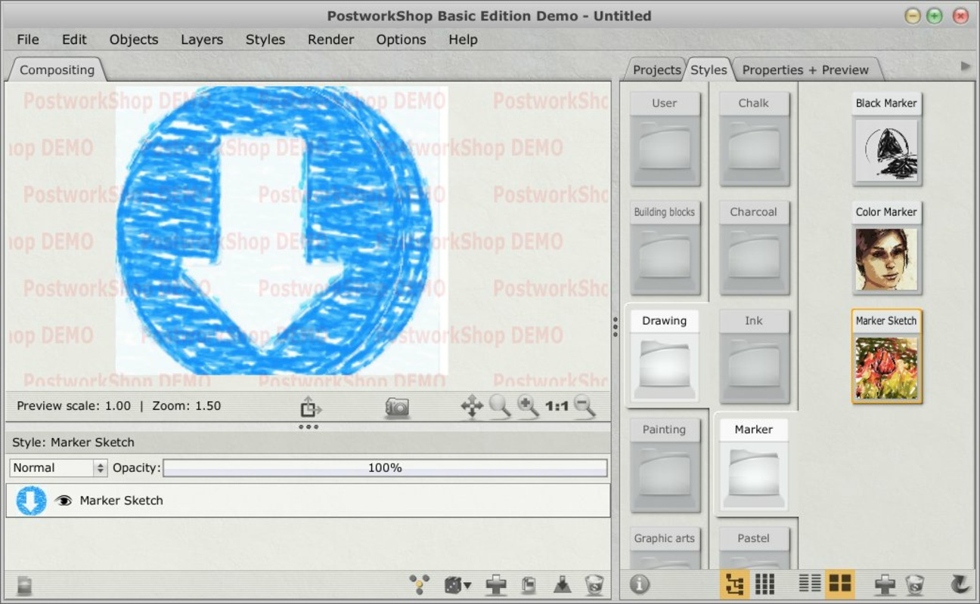Viewport: 980px width, 604px height.
Task: Choose the Marker Sketch style thumbnail
Action: click(887, 356)
